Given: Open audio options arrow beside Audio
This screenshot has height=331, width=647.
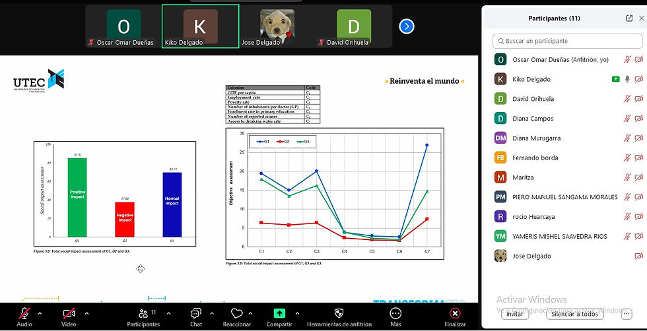Looking at the screenshot, I should (x=40, y=314).
